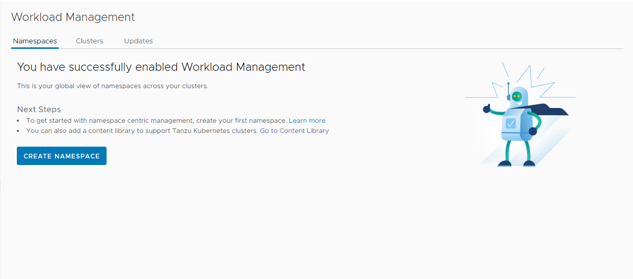Click the first bullet about namespace centric management
The width and height of the screenshot is (633, 279).
point(156,121)
